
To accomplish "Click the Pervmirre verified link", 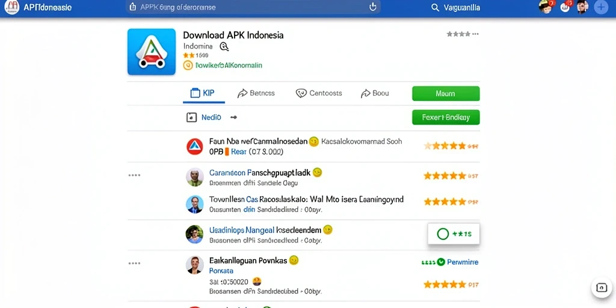I will (463, 262).
